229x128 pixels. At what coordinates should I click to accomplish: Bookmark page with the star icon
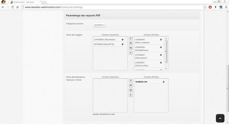tap(205, 7)
